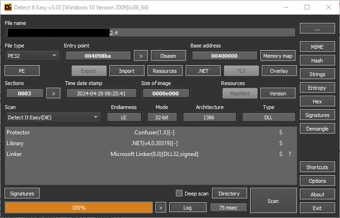Click the arrow button beside progress bar
Screen dimensions: 340x218
(161, 207)
